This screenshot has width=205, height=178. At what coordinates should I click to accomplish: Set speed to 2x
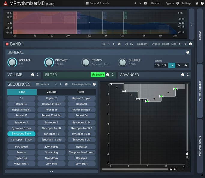coord(179,65)
